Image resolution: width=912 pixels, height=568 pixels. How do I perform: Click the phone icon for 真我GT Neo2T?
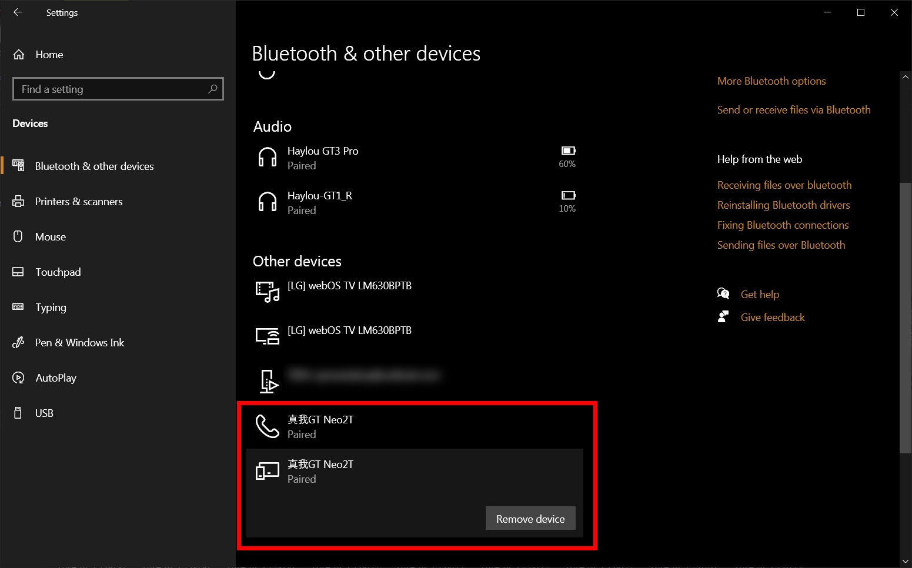pos(268,426)
